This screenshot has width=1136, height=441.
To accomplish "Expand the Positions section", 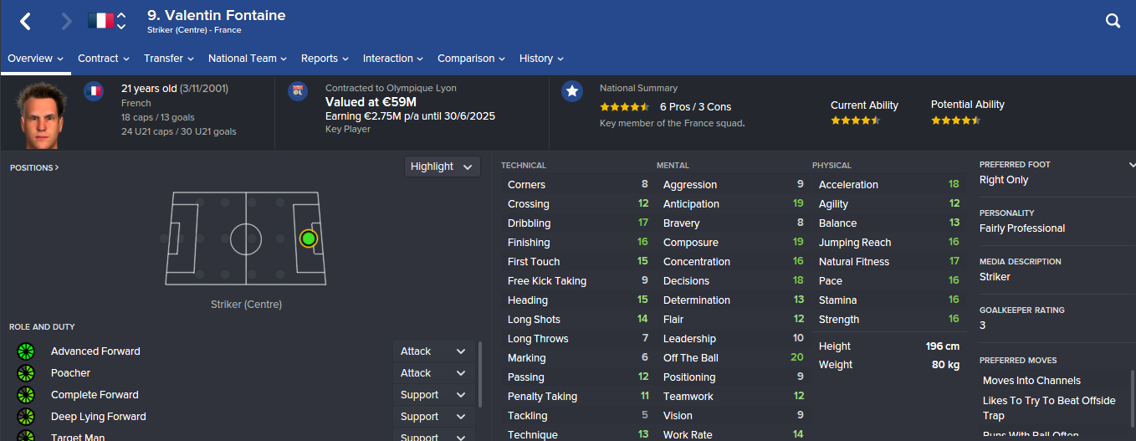I will 34,168.
